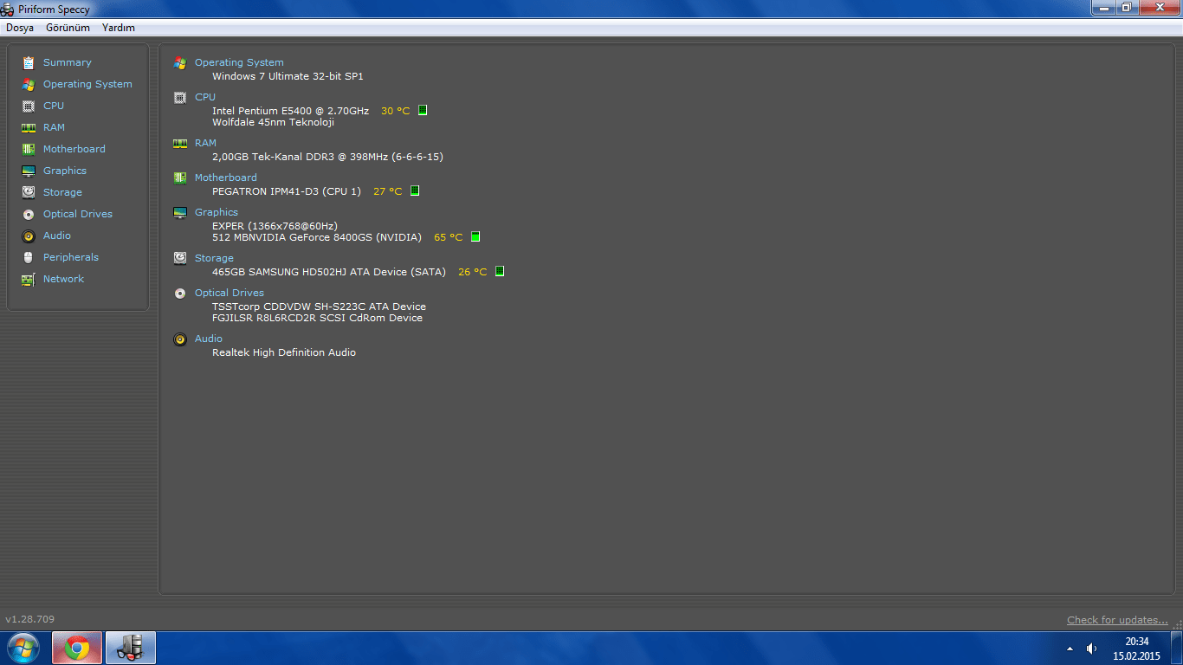Open Storage section from the sidebar
This screenshot has width=1183, height=665.
pos(62,192)
